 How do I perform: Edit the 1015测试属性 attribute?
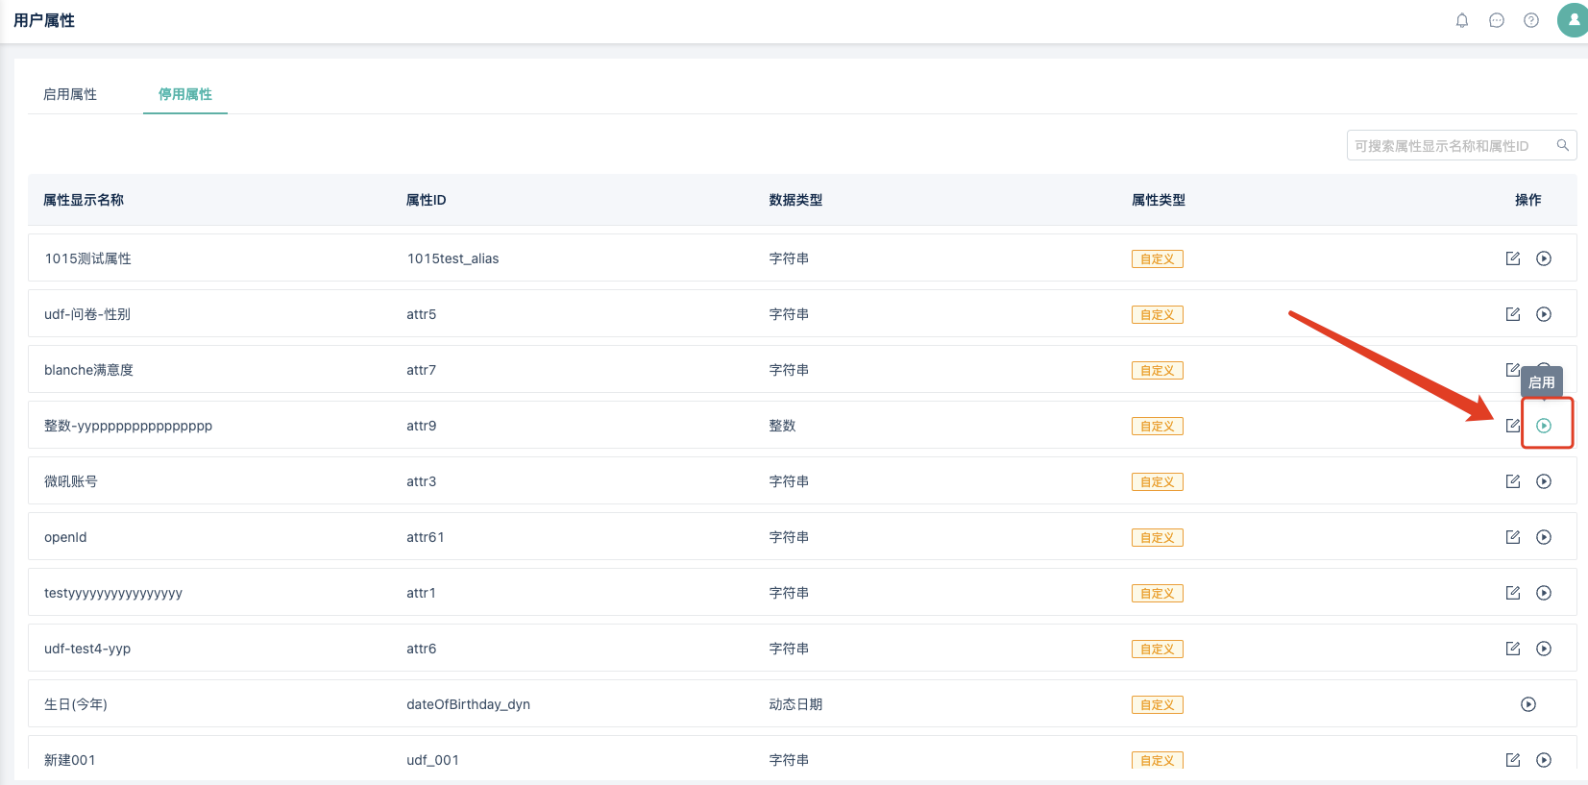point(1513,258)
